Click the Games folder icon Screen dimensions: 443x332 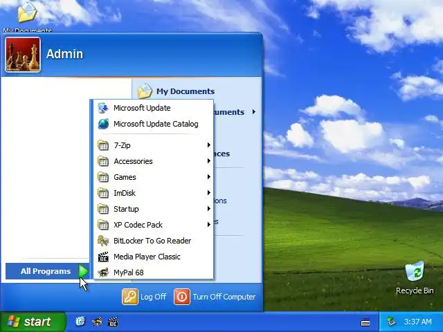pyautogui.click(x=103, y=177)
